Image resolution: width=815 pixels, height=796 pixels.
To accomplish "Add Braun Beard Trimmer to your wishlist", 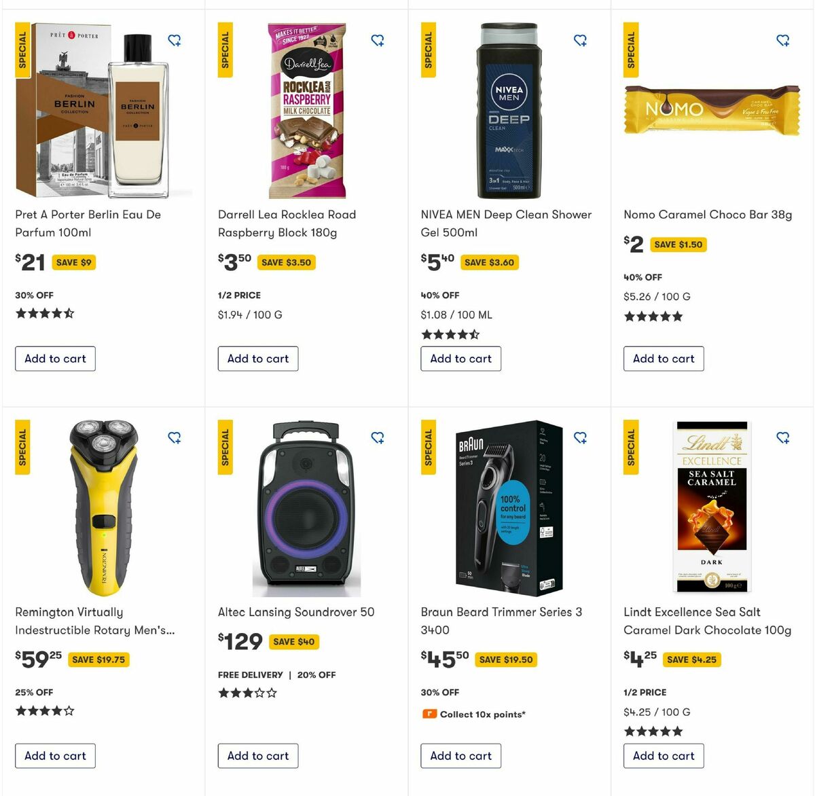I will [x=581, y=438].
